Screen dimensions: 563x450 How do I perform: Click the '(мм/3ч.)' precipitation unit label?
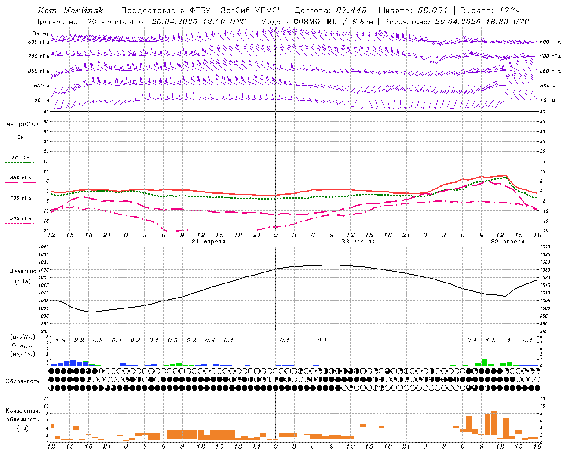22,337
